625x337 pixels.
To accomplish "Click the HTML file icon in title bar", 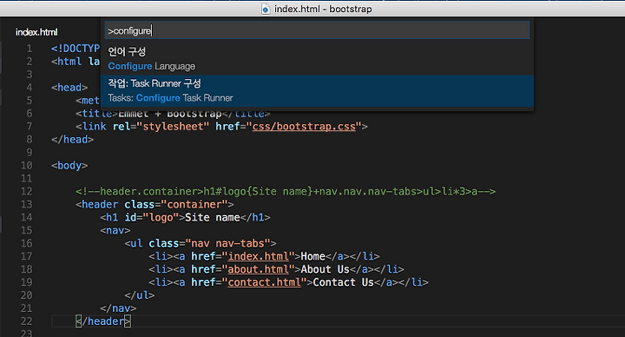I will (x=266, y=9).
